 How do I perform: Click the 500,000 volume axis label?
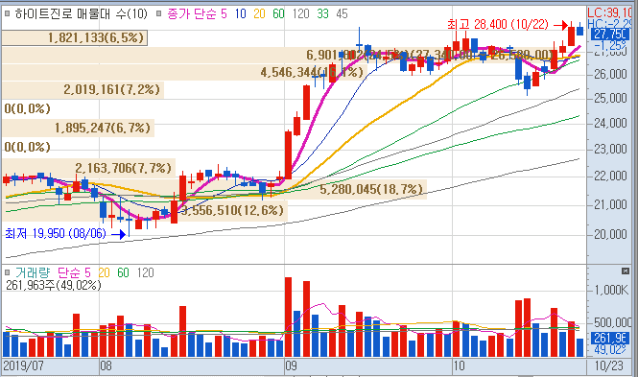(x=612, y=322)
